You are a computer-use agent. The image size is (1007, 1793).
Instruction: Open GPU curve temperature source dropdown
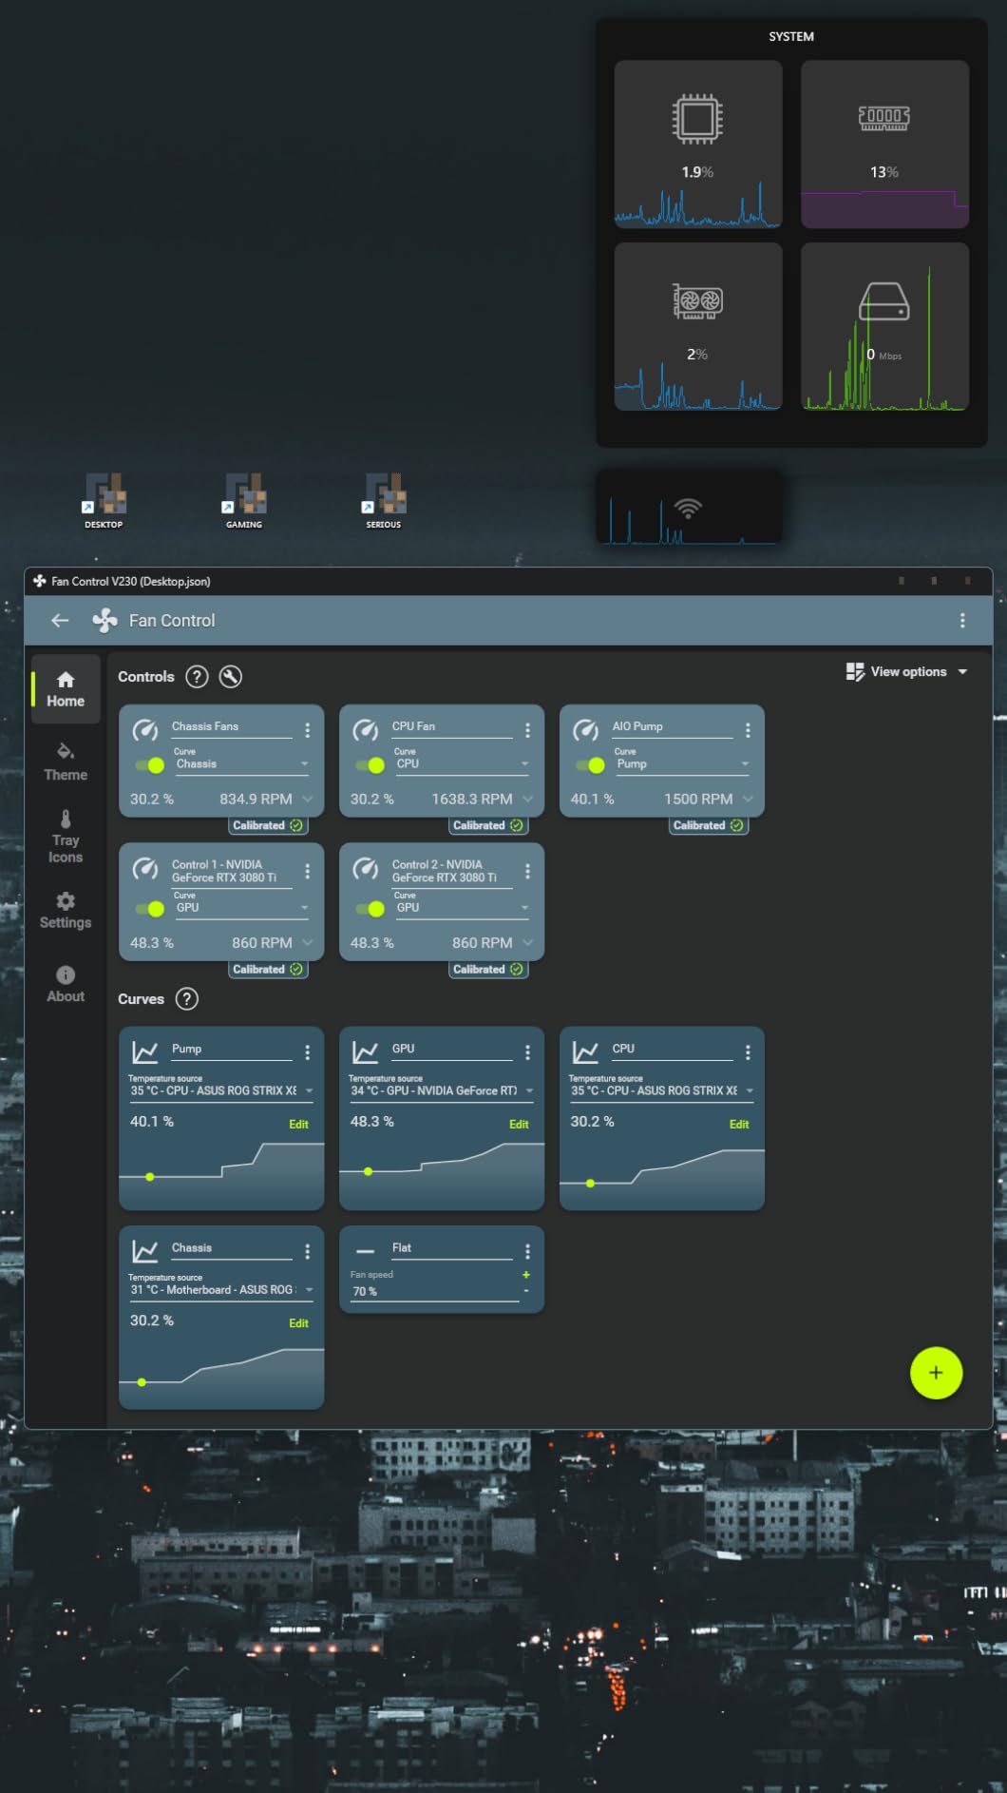pyautogui.click(x=441, y=1091)
